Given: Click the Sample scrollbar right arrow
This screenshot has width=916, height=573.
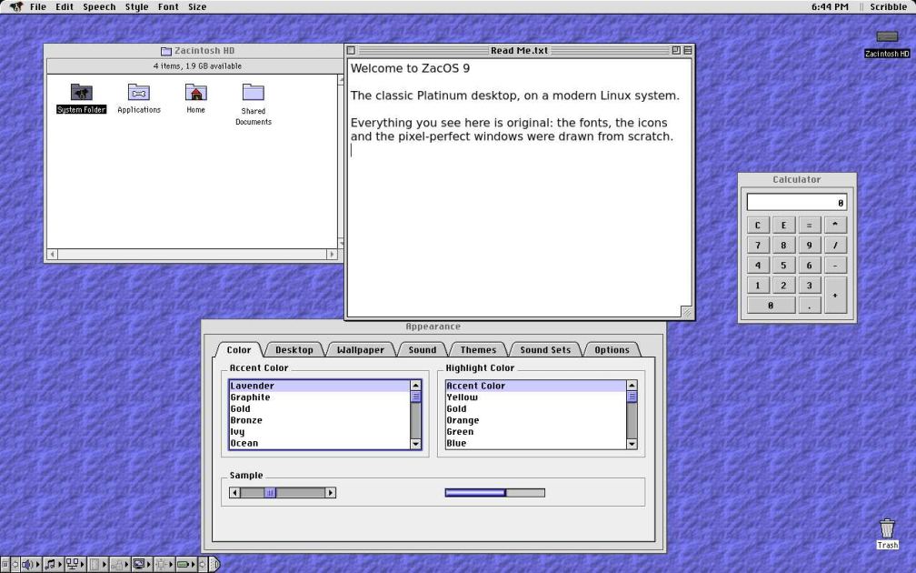Looking at the screenshot, I should [330, 493].
